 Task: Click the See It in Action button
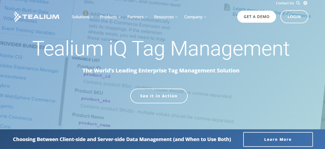pyautogui.click(x=159, y=96)
